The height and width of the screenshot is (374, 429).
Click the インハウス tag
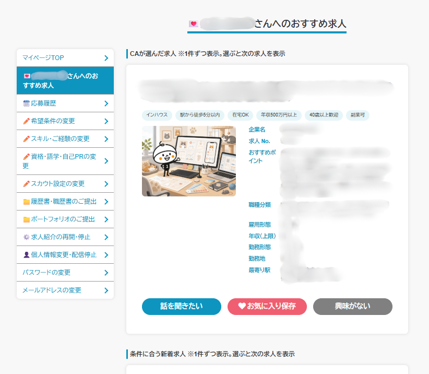click(157, 115)
